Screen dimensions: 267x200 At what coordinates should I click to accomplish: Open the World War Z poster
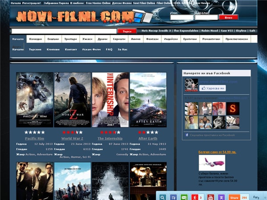tap(73, 100)
